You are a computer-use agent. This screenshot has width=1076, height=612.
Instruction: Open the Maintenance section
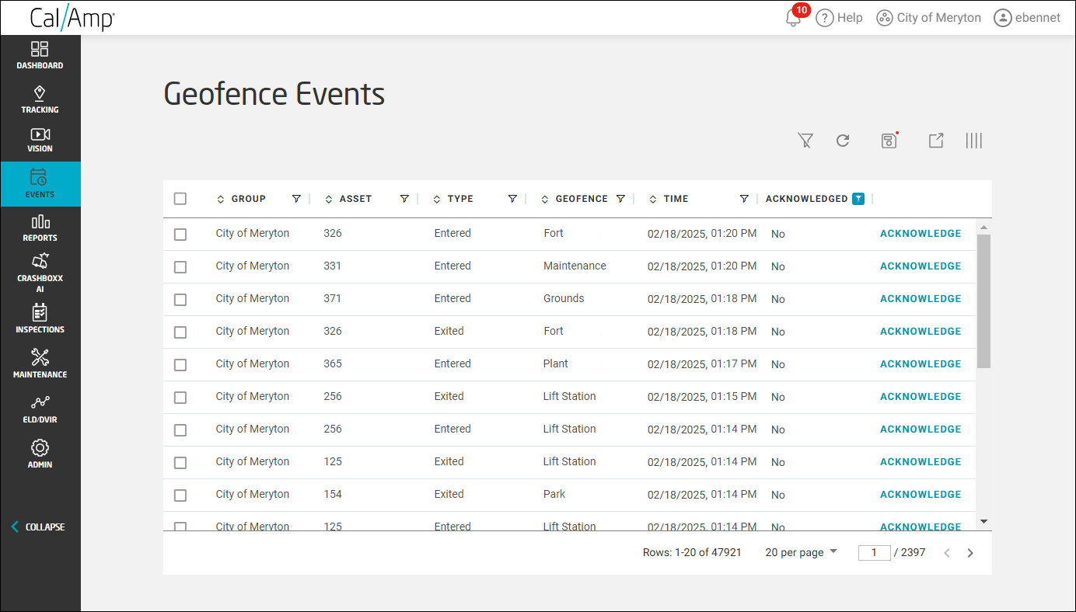click(x=40, y=363)
